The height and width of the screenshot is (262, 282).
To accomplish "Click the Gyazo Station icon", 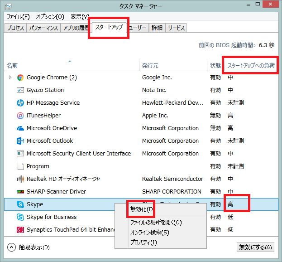I will [20, 90].
